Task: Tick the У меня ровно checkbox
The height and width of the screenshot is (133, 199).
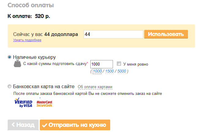Action: (119, 63)
